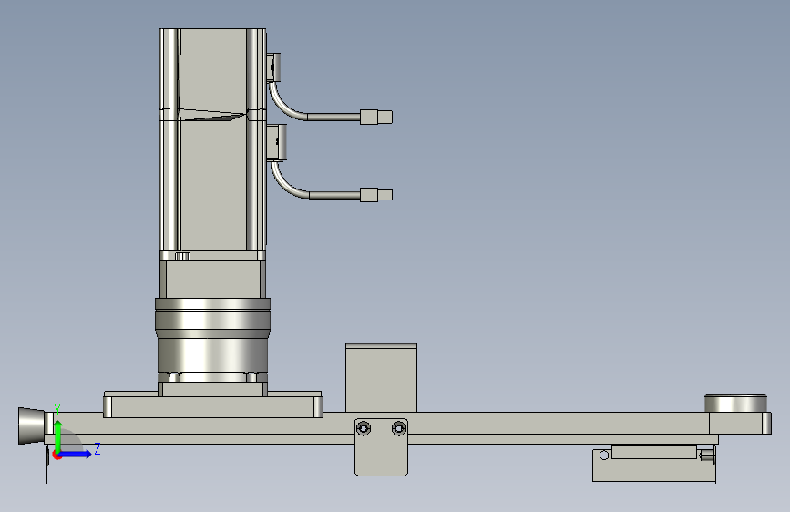
Task: Click the right screw on the bracket
Action: [x=399, y=429]
